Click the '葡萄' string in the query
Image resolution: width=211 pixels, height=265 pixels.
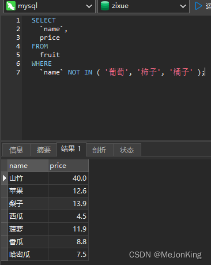tap(116, 72)
